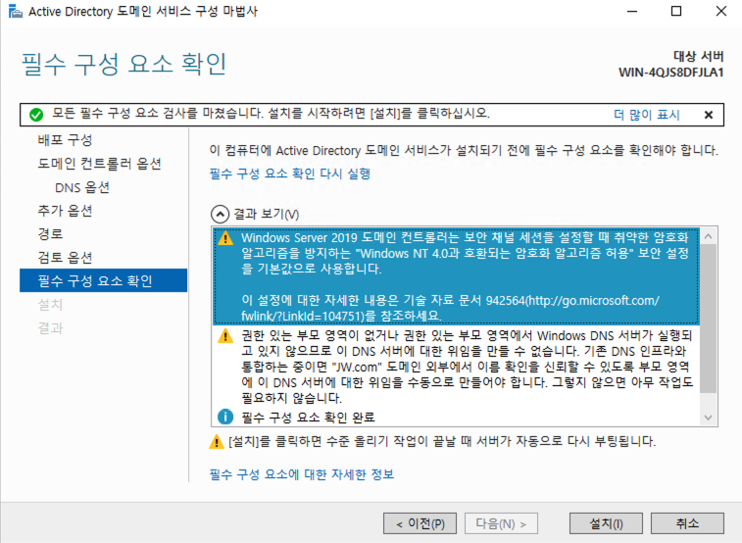The height and width of the screenshot is (543, 742).
Task: Open the '도메인 컨트롤러 옵션' step
Action: [100, 164]
